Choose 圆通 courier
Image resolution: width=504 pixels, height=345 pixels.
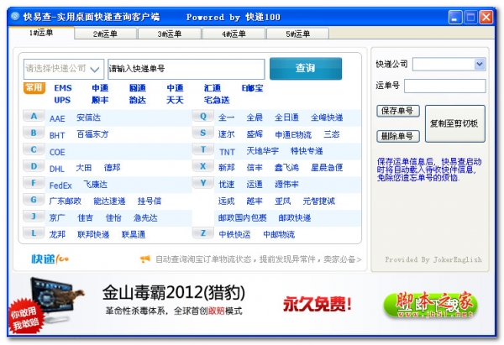tap(138, 88)
